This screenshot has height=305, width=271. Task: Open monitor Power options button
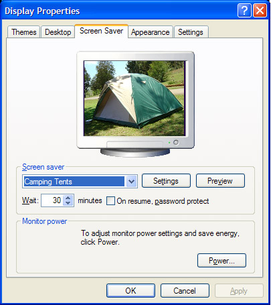tap(221, 260)
